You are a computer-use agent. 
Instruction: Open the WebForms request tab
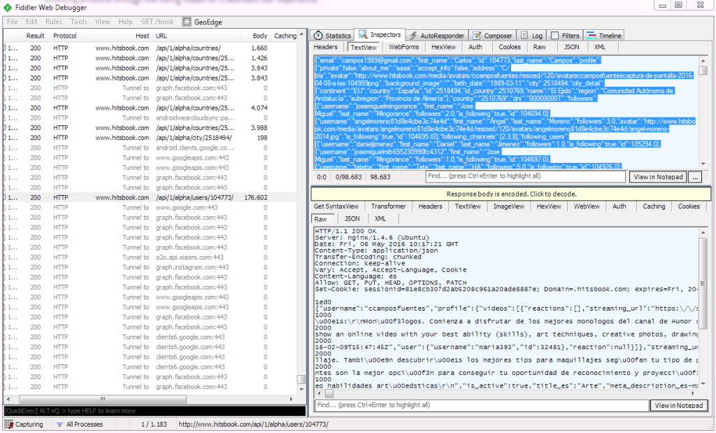pos(403,47)
